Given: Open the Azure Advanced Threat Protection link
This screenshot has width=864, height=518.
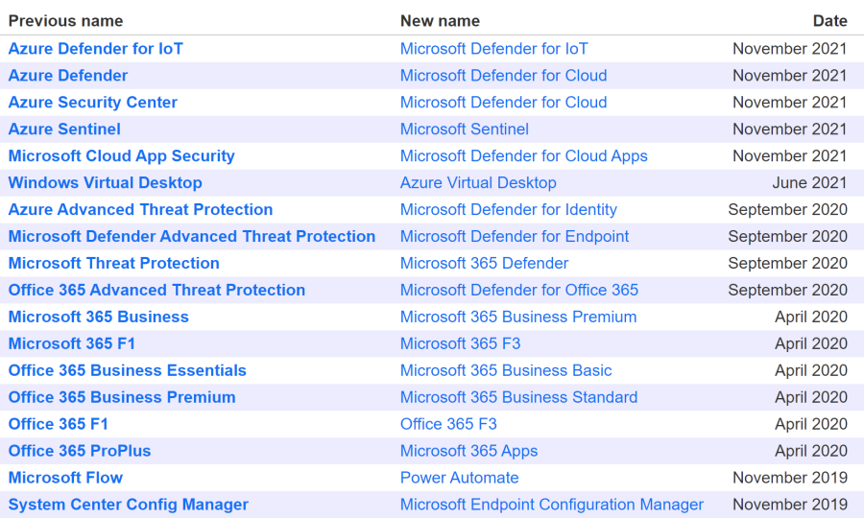Looking at the screenshot, I should pos(140,210).
